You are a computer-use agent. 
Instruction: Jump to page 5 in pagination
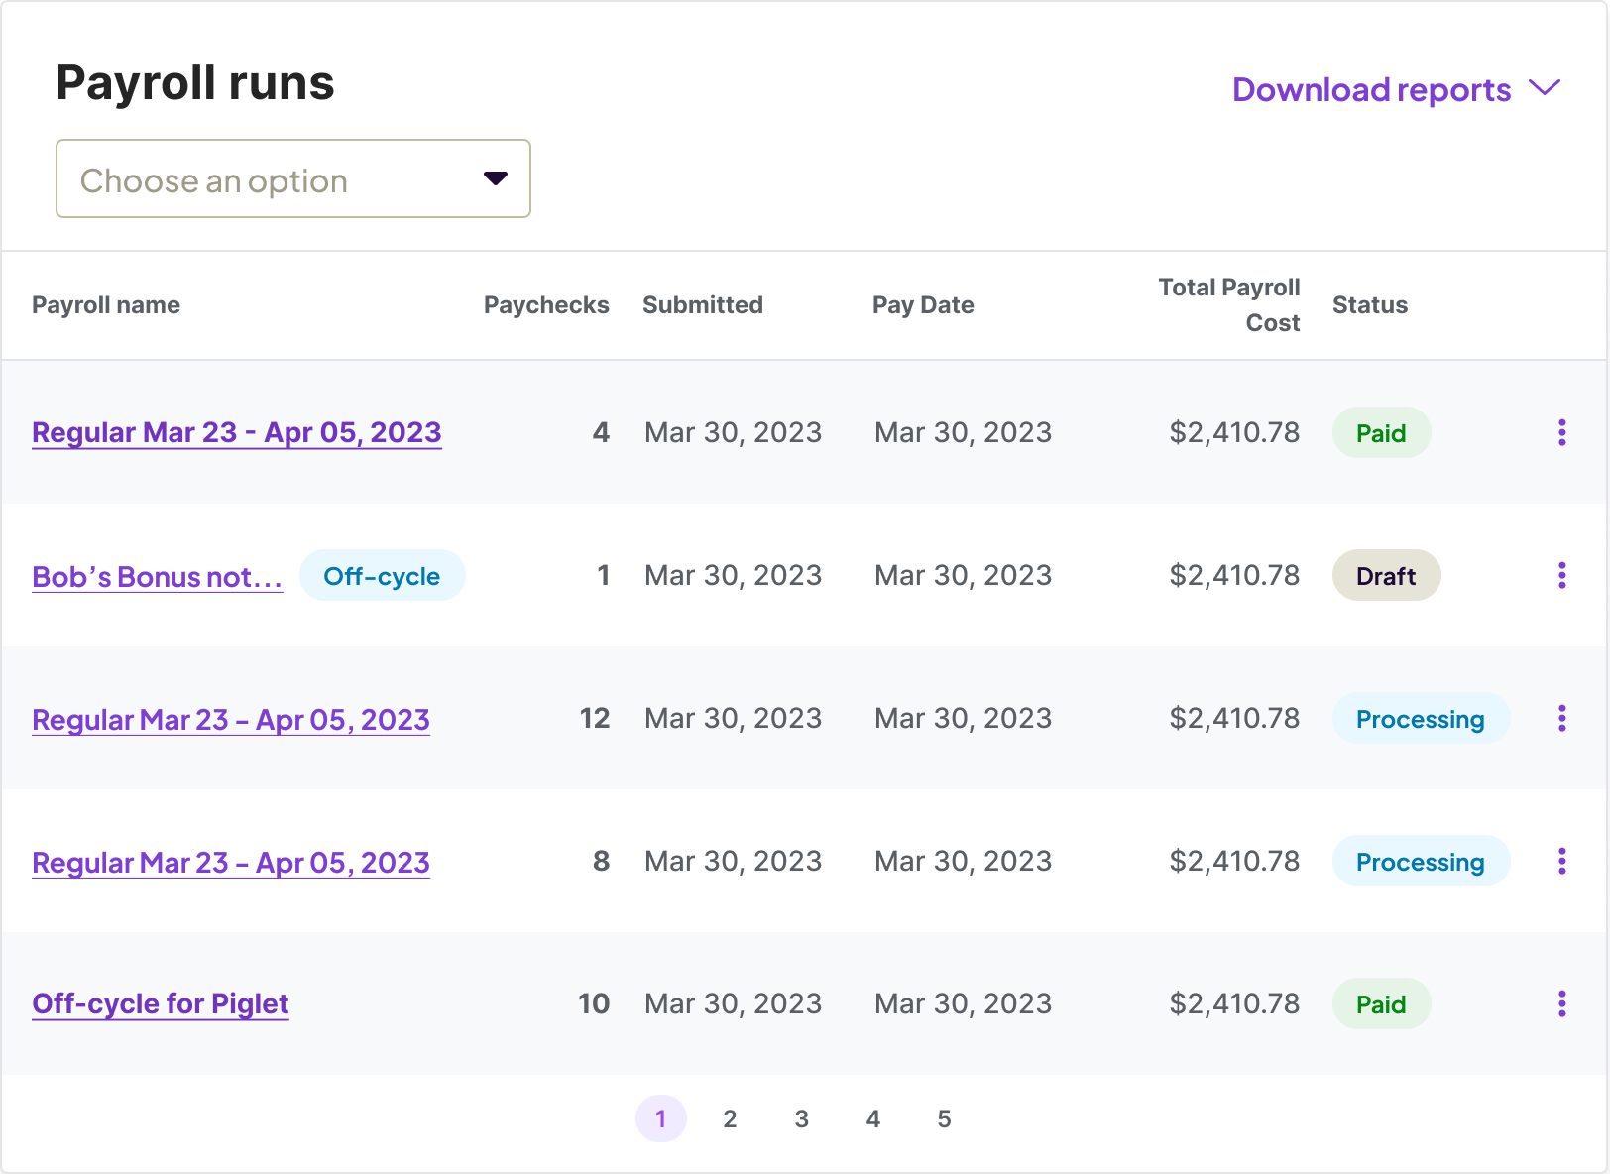944,1118
